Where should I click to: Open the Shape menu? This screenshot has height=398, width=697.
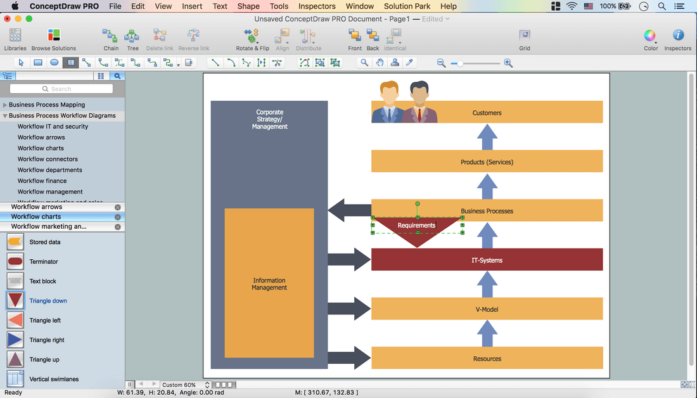click(248, 6)
